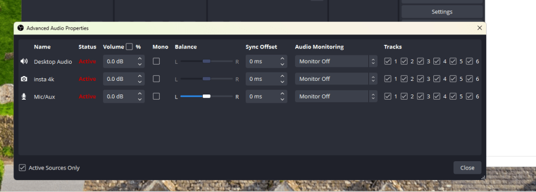Image resolution: width=536 pixels, height=192 pixels.
Task: Click the insta 4k camera icon
Action: click(x=24, y=79)
